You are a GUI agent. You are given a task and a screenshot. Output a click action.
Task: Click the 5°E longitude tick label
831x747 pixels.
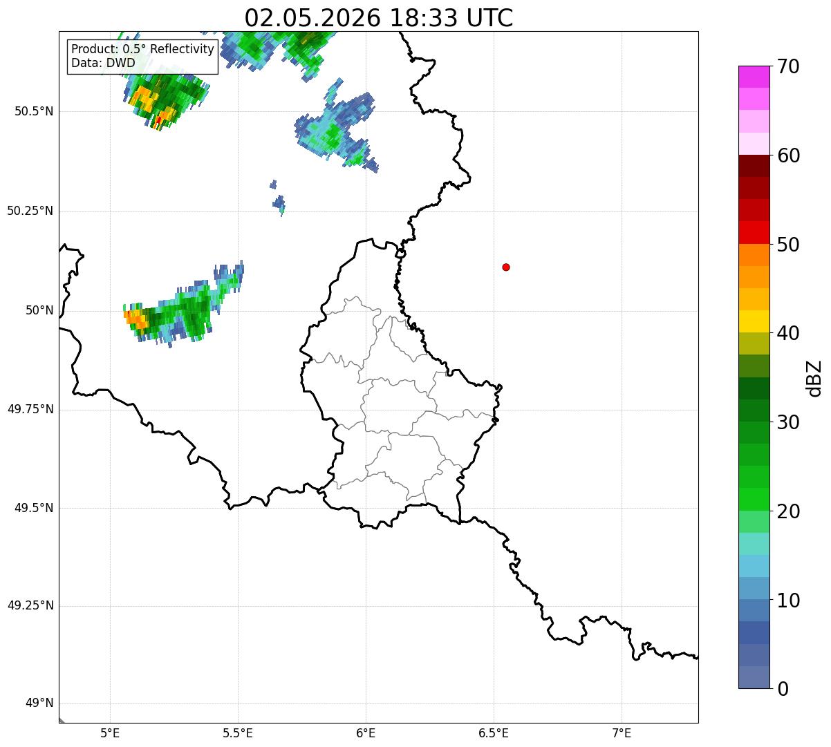110,732
